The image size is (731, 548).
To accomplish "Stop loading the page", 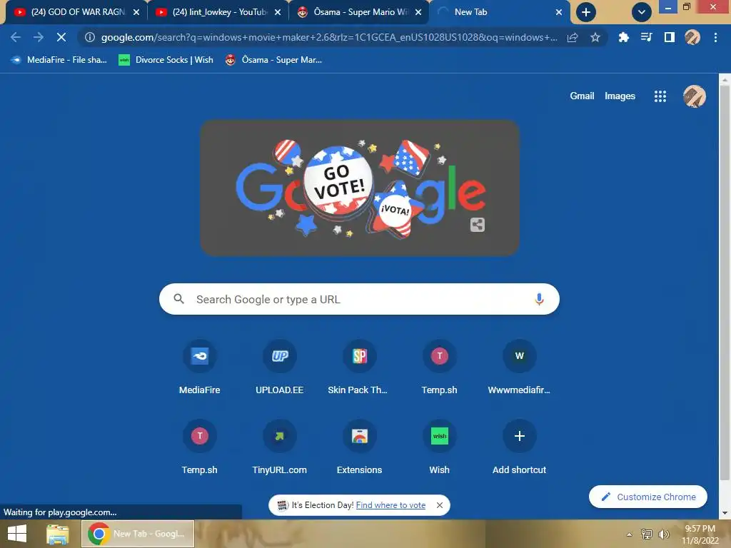I will (61, 37).
